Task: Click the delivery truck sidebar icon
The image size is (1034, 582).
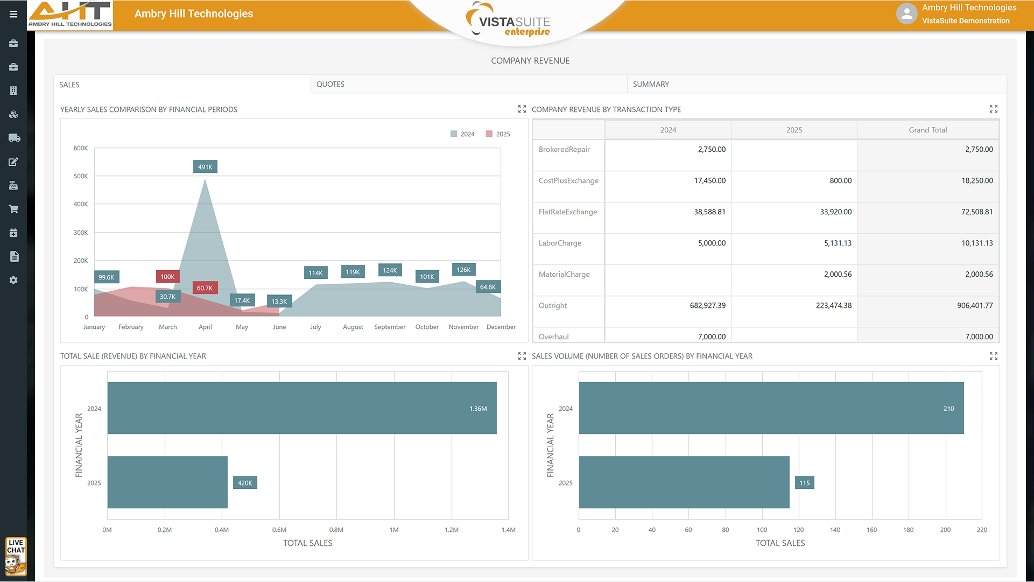Action: [14, 138]
